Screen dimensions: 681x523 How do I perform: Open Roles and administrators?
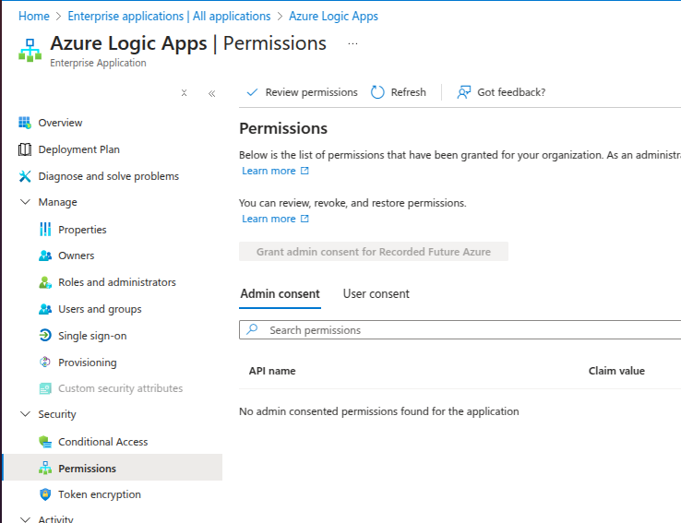pos(117,282)
